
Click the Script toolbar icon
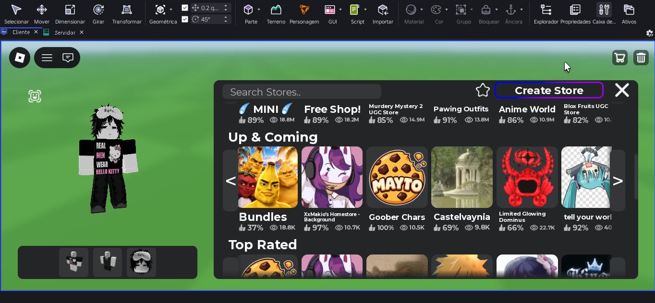(355, 10)
